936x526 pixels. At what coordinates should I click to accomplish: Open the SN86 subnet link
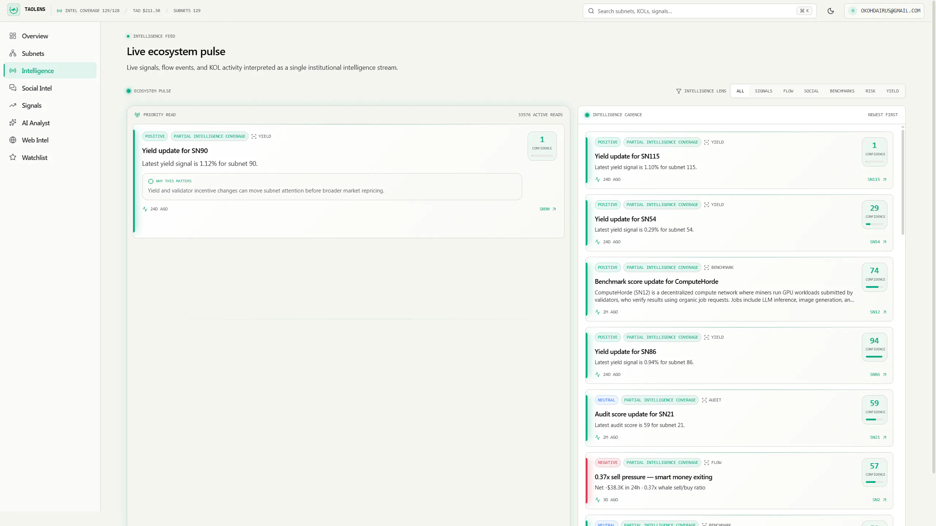click(878, 374)
